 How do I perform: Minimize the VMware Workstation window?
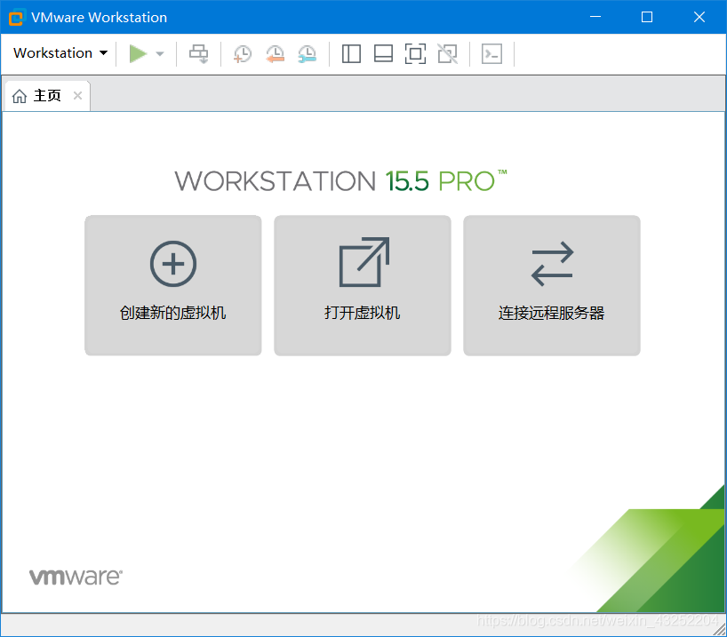595,17
